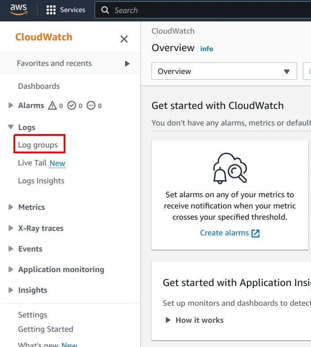Open the Overview dropdown selector

[x=224, y=71]
